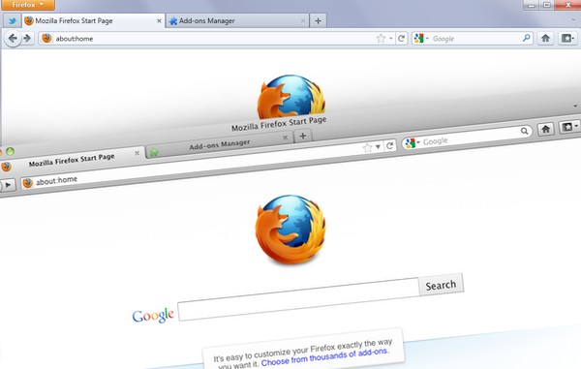Click the large Google search box on start page
Screen dimensions: 581x369
point(298,299)
